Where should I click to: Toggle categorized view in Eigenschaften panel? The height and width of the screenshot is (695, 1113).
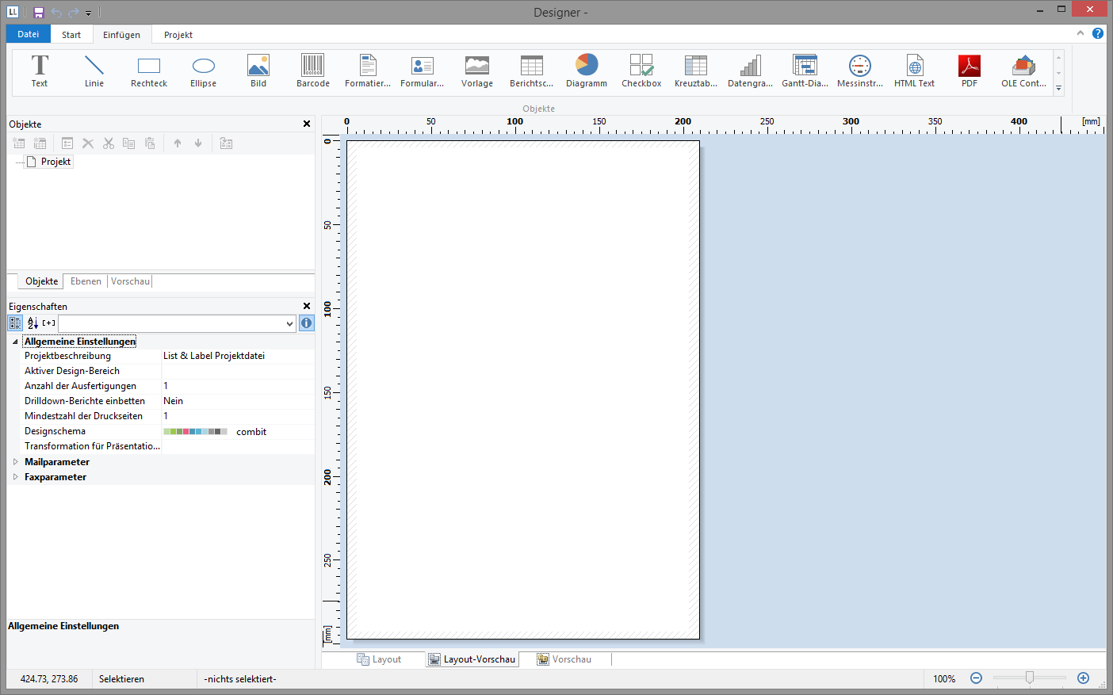[x=15, y=323]
